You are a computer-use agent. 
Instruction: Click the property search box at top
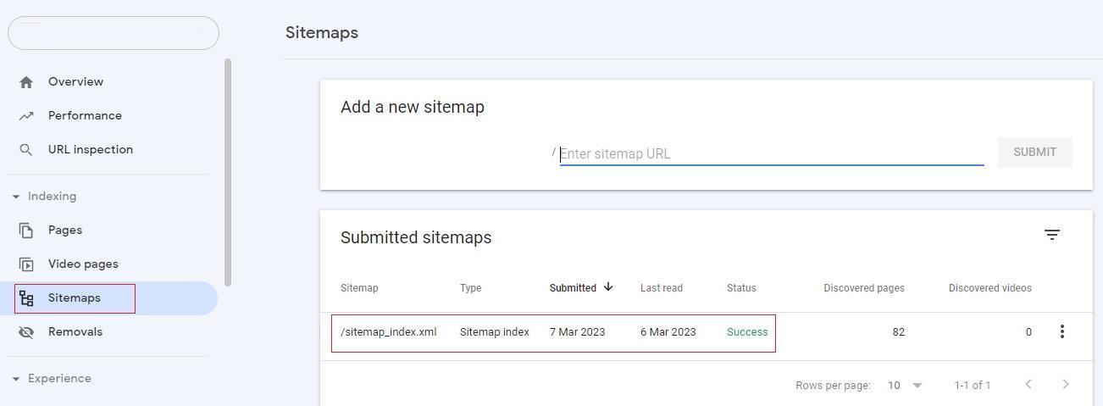click(114, 32)
